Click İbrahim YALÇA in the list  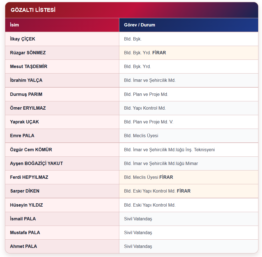(26, 80)
